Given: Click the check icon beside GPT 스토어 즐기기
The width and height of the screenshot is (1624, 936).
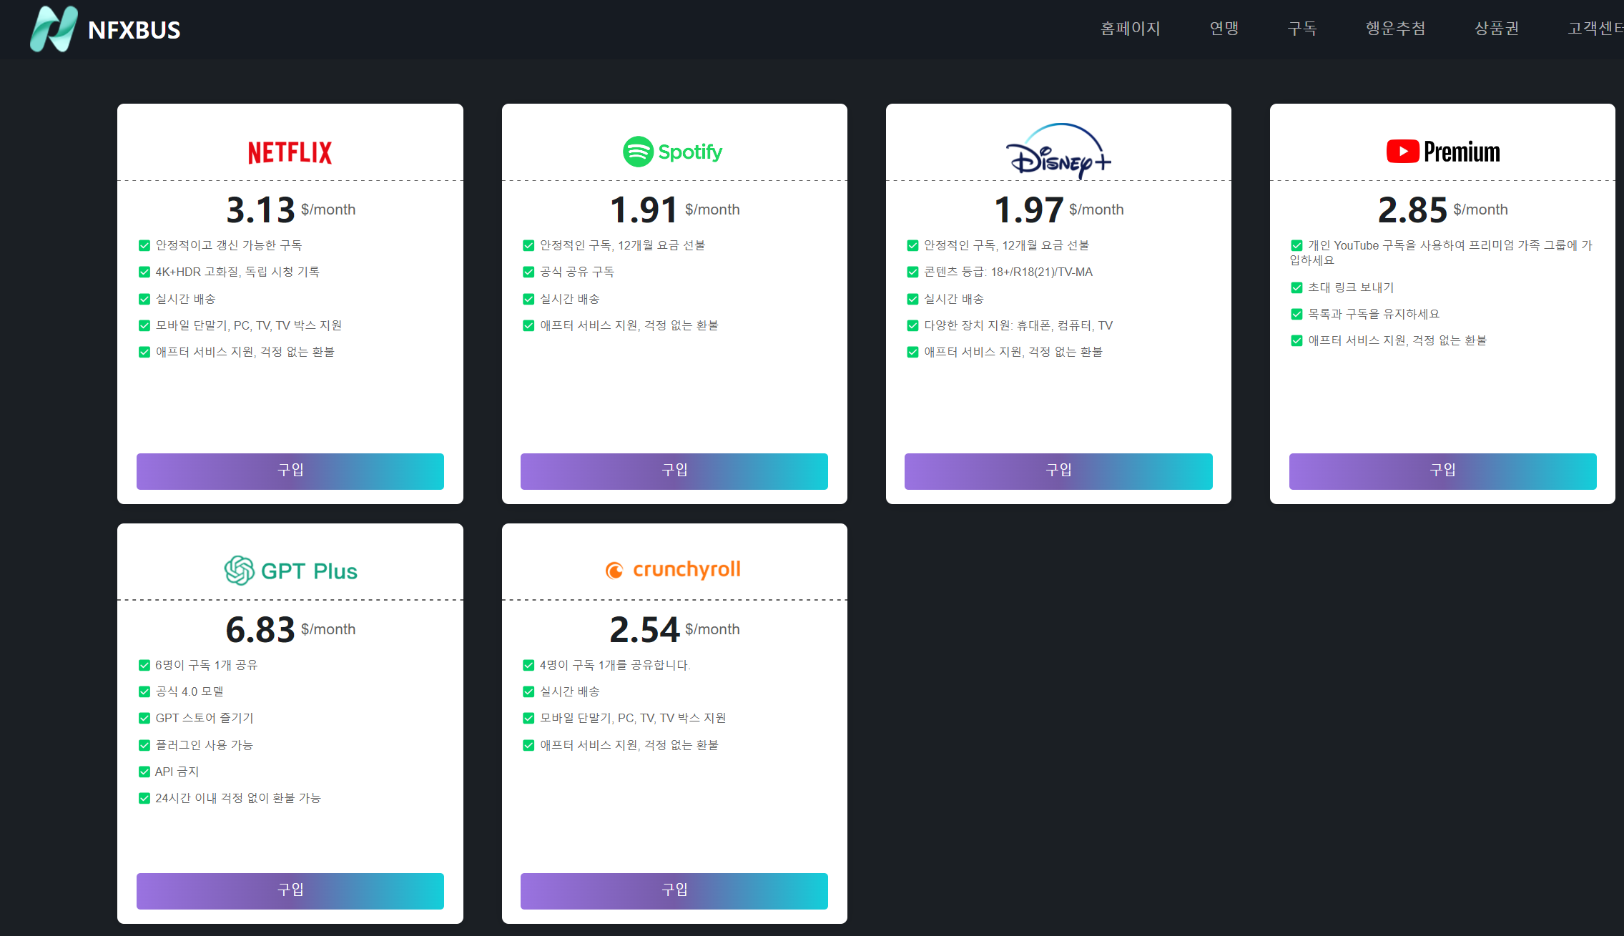Looking at the screenshot, I should [144, 719].
